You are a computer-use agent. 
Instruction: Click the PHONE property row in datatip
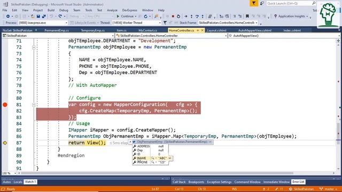[150, 162]
